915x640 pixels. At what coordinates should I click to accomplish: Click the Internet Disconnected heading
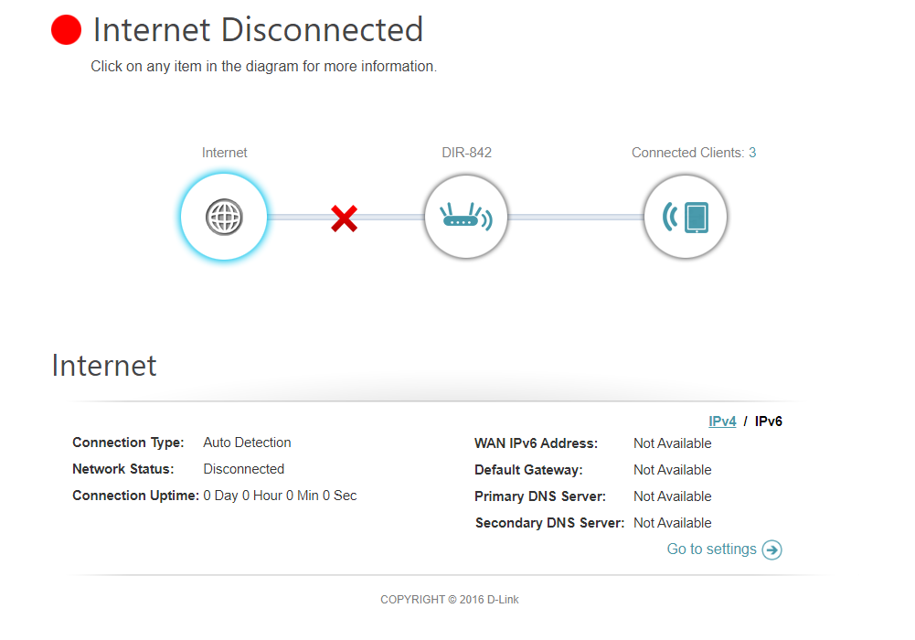[x=258, y=30]
